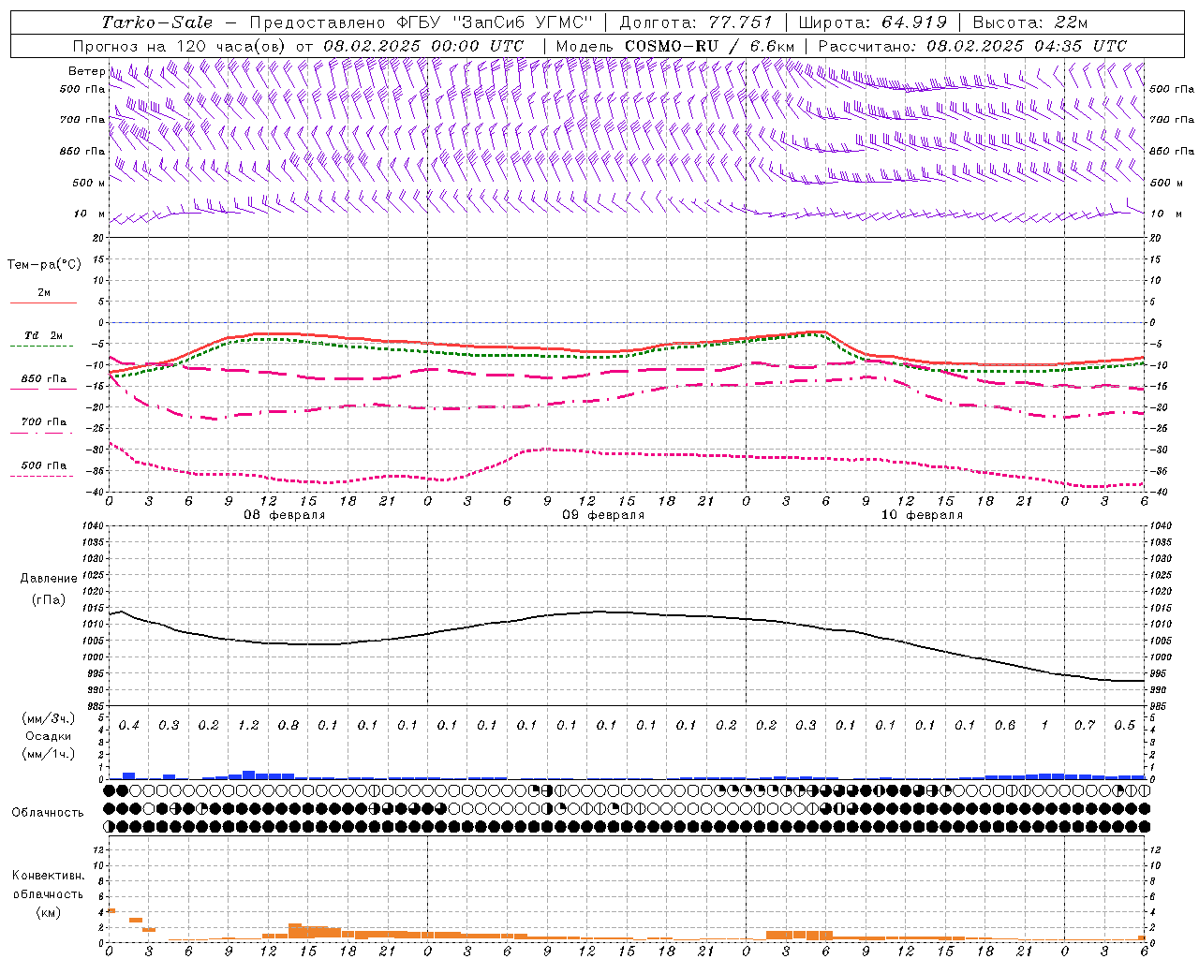The image size is (1199, 959).
Task: Select the 3-hour precipitation value 0.8
Action: (x=288, y=725)
